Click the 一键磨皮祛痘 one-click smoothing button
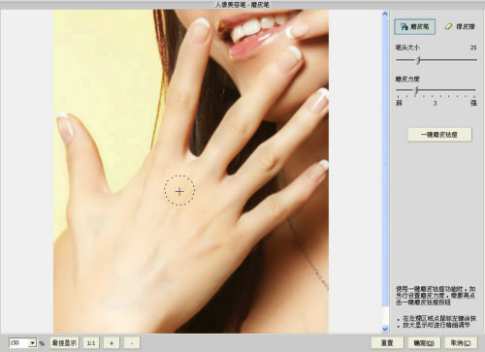Screen dimensions: 485x352 [439, 135]
